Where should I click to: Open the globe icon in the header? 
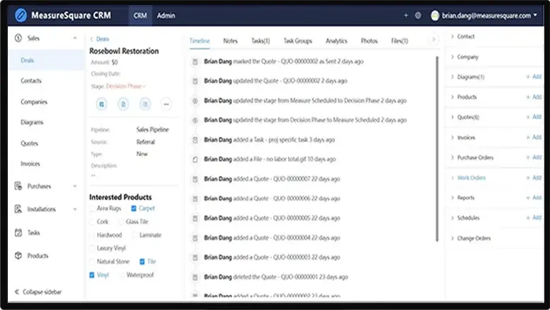pos(418,16)
